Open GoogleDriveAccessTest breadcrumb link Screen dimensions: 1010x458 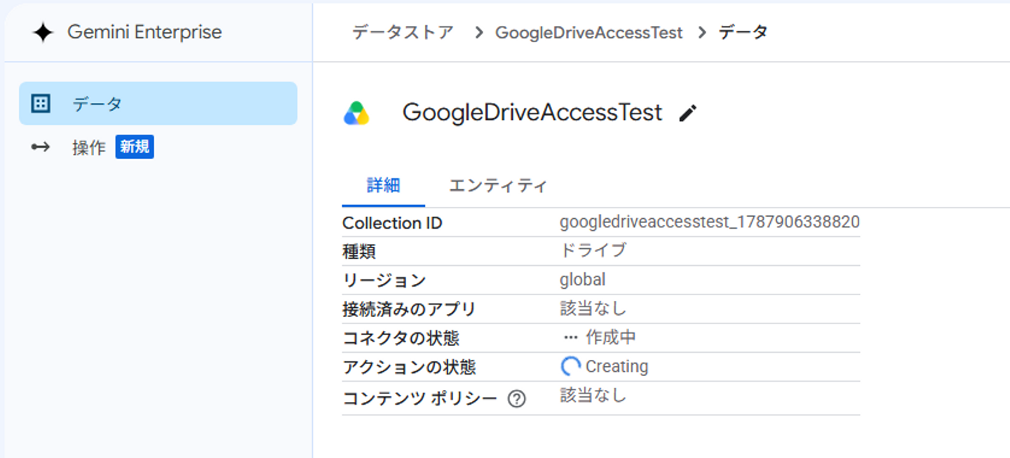[x=588, y=33]
